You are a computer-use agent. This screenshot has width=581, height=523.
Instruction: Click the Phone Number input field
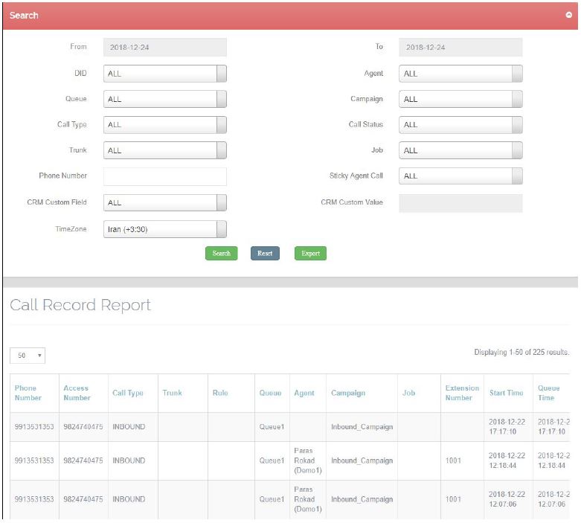[x=164, y=176]
